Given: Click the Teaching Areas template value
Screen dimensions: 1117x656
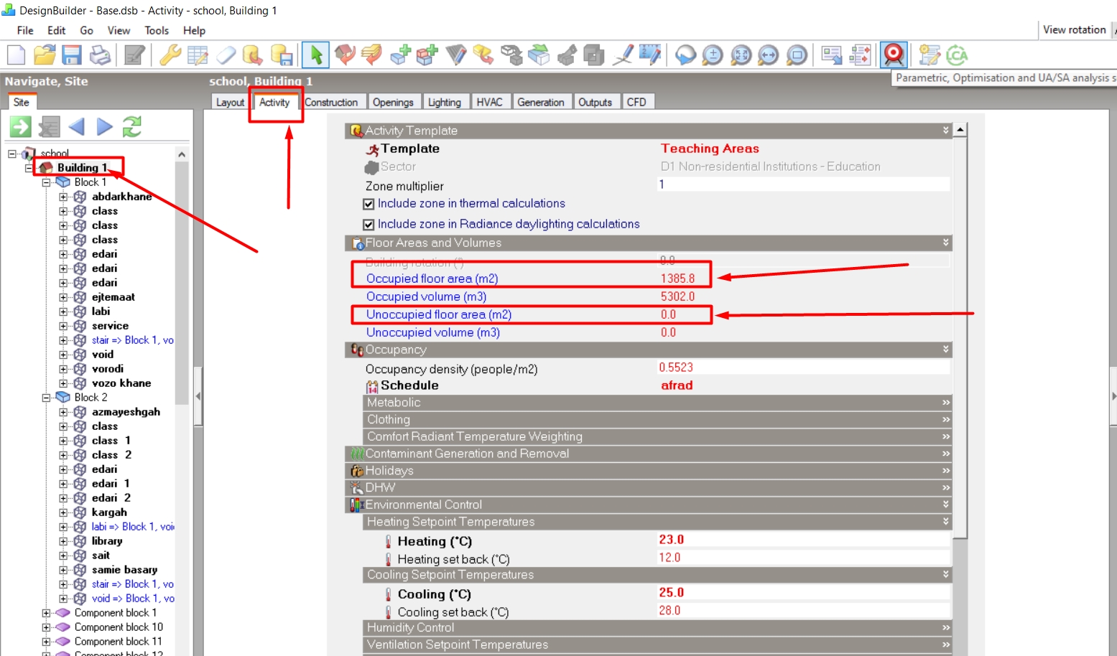Looking at the screenshot, I should [x=710, y=149].
